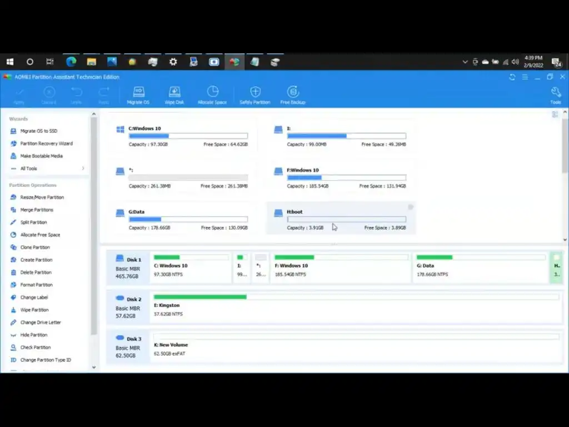Click partition list scrollbar down arrow

click(565, 240)
